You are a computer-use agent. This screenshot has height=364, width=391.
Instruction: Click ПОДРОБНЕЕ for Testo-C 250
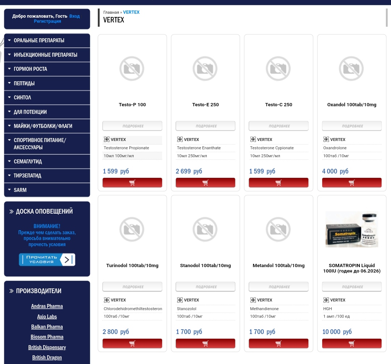pos(278,126)
